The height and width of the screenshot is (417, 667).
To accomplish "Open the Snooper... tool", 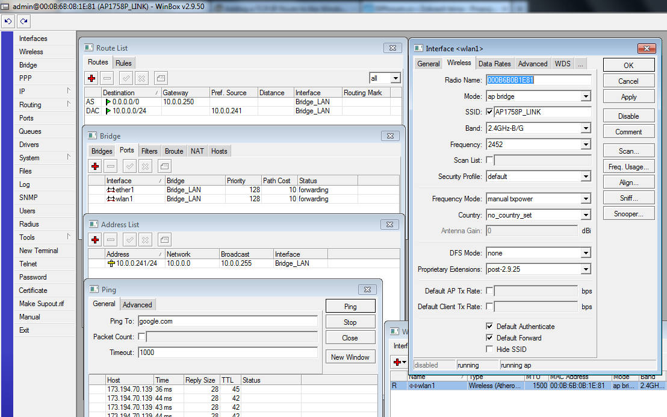I will pos(628,214).
